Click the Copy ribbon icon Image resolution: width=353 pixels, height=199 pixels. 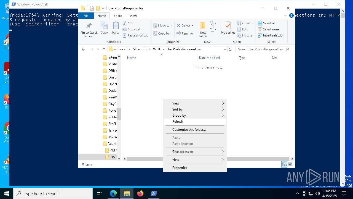point(104,28)
